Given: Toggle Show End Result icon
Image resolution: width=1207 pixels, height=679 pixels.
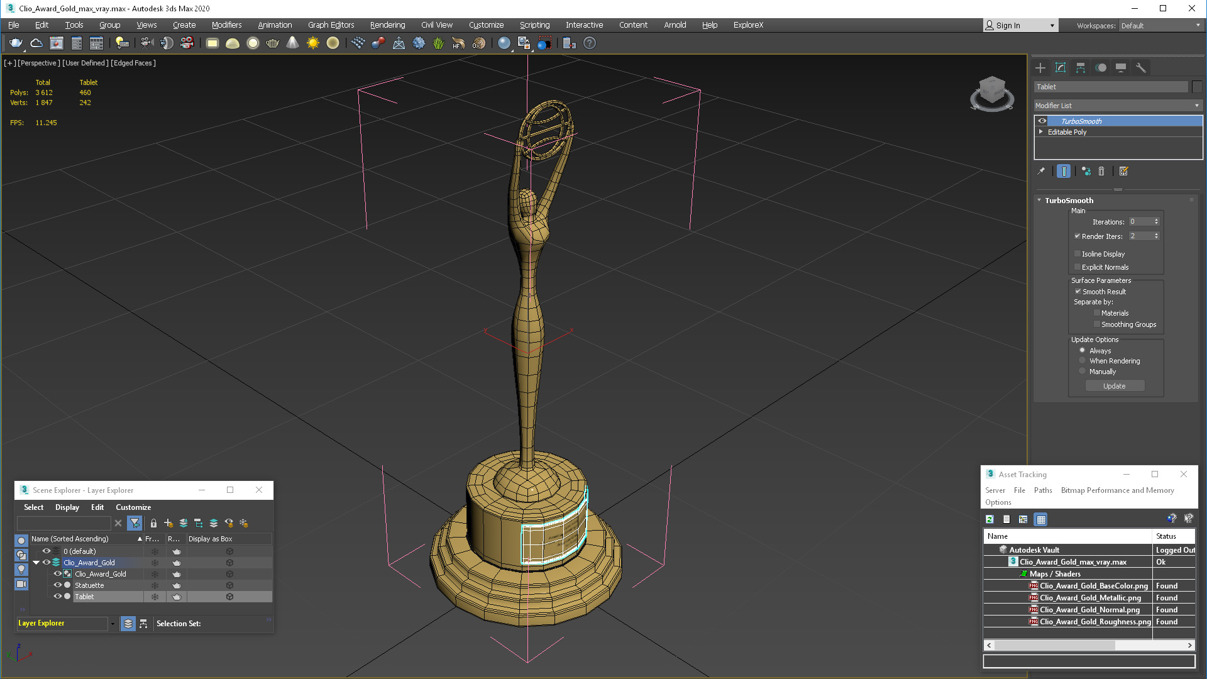Looking at the screenshot, I should tap(1063, 171).
